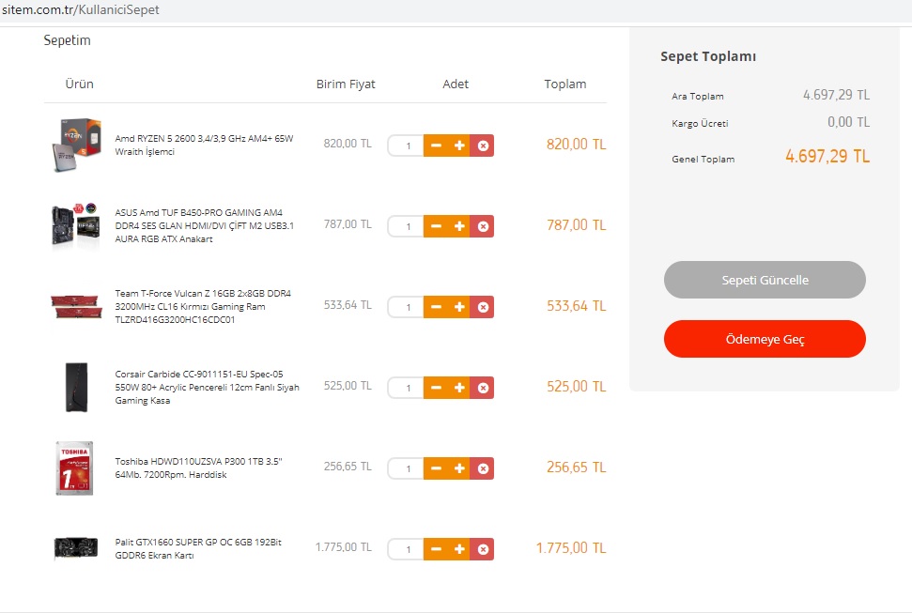The image size is (912, 613).
Task: Open Amd RYZEN 5 2600 product link
Action: pos(204,146)
